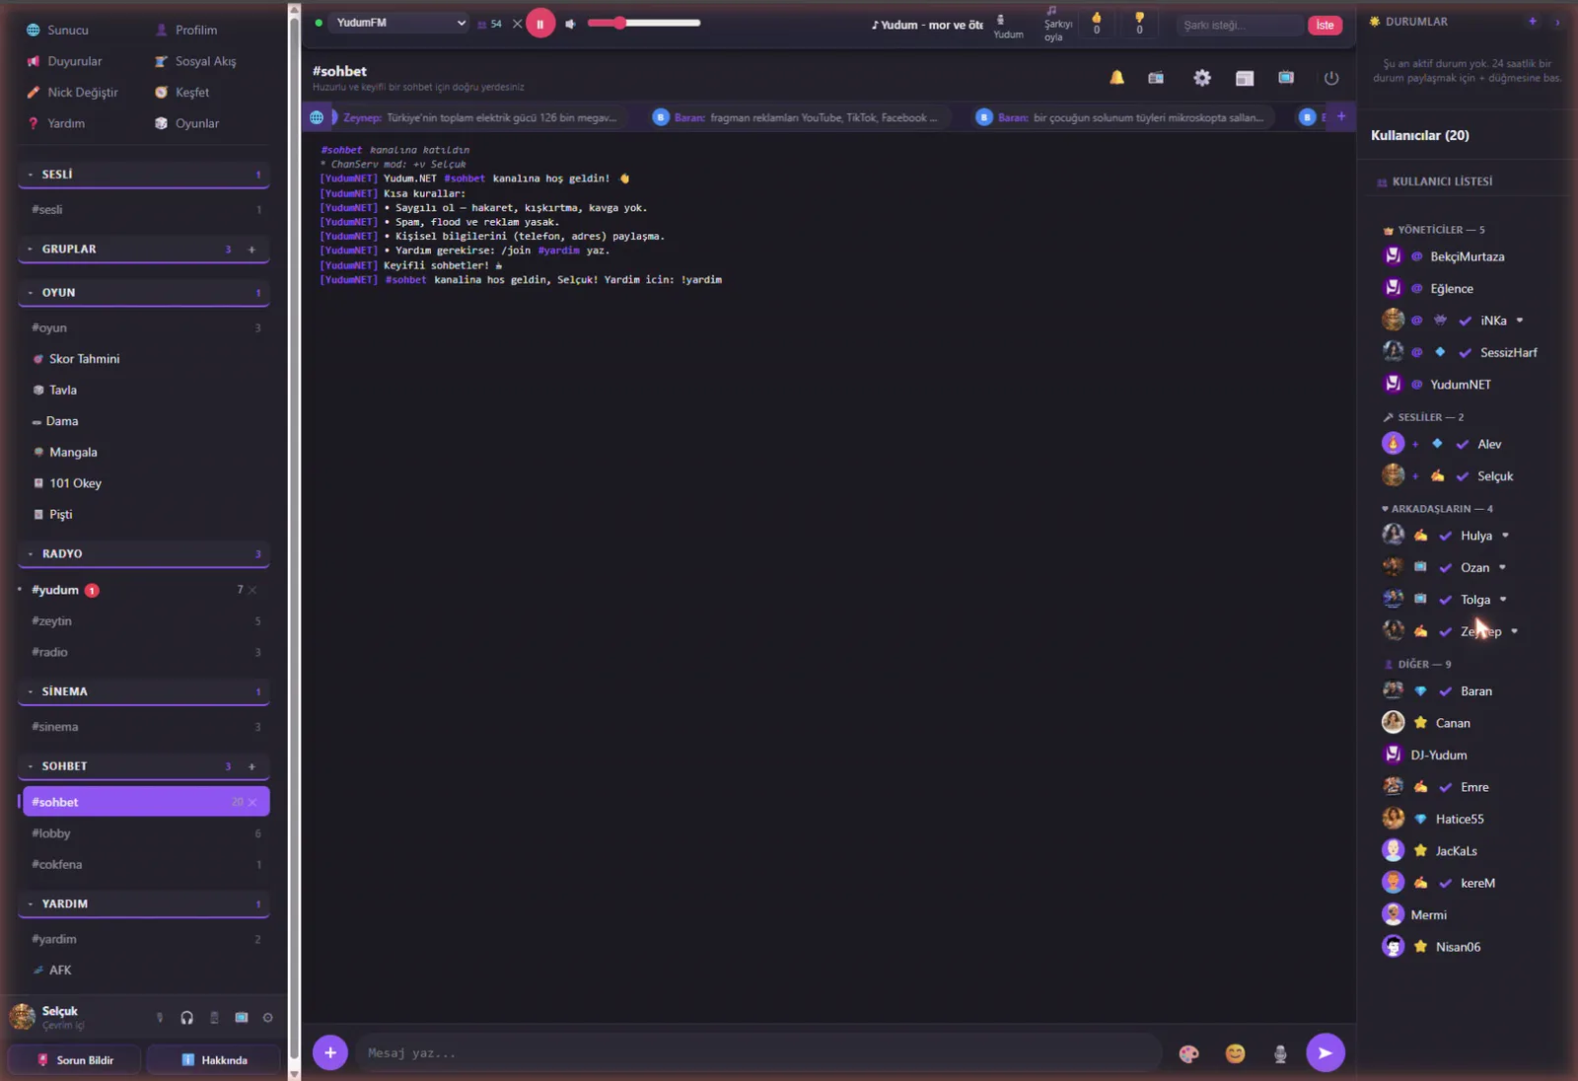The image size is (1578, 1081).
Task: Collapse the RADYO channel group
Action: click(x=144, y=554)
